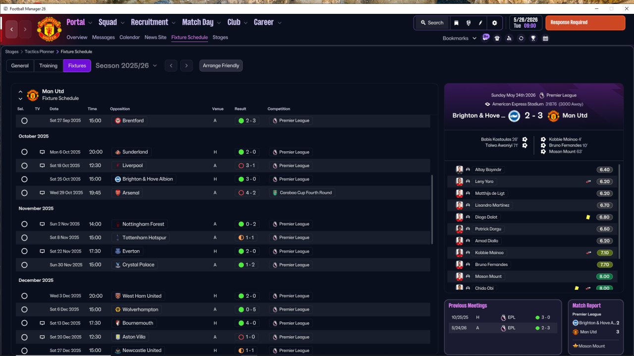Image resolution: width=634 pixels, height=356 pixels.
Task: Open the Calendar tab
Action: (x=130, y=38)
